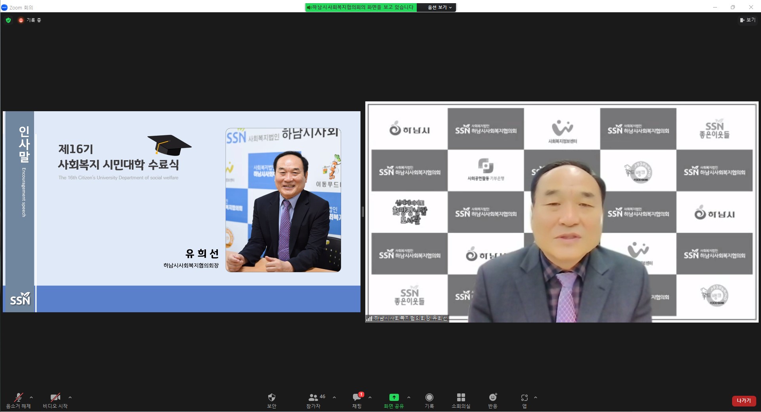This screenshot has width=761, height=412.
Task: Open the Security (보안) shield icon
Action: click(271, 397)
